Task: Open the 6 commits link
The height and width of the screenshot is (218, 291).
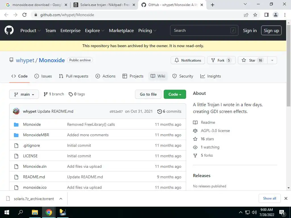Action: click(x=169, y=111)
